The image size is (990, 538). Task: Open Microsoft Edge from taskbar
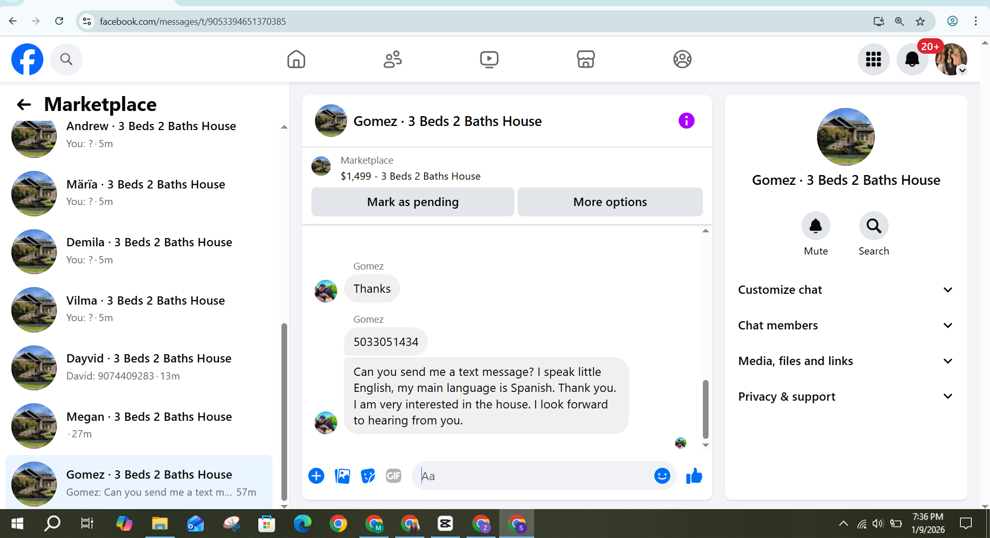(303, 524)
